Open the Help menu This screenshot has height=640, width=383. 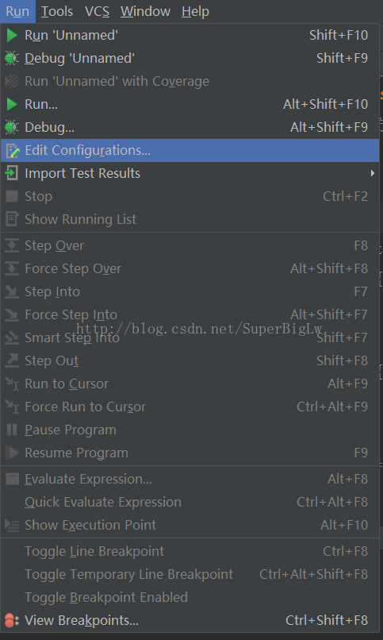(x=195, y=11)
